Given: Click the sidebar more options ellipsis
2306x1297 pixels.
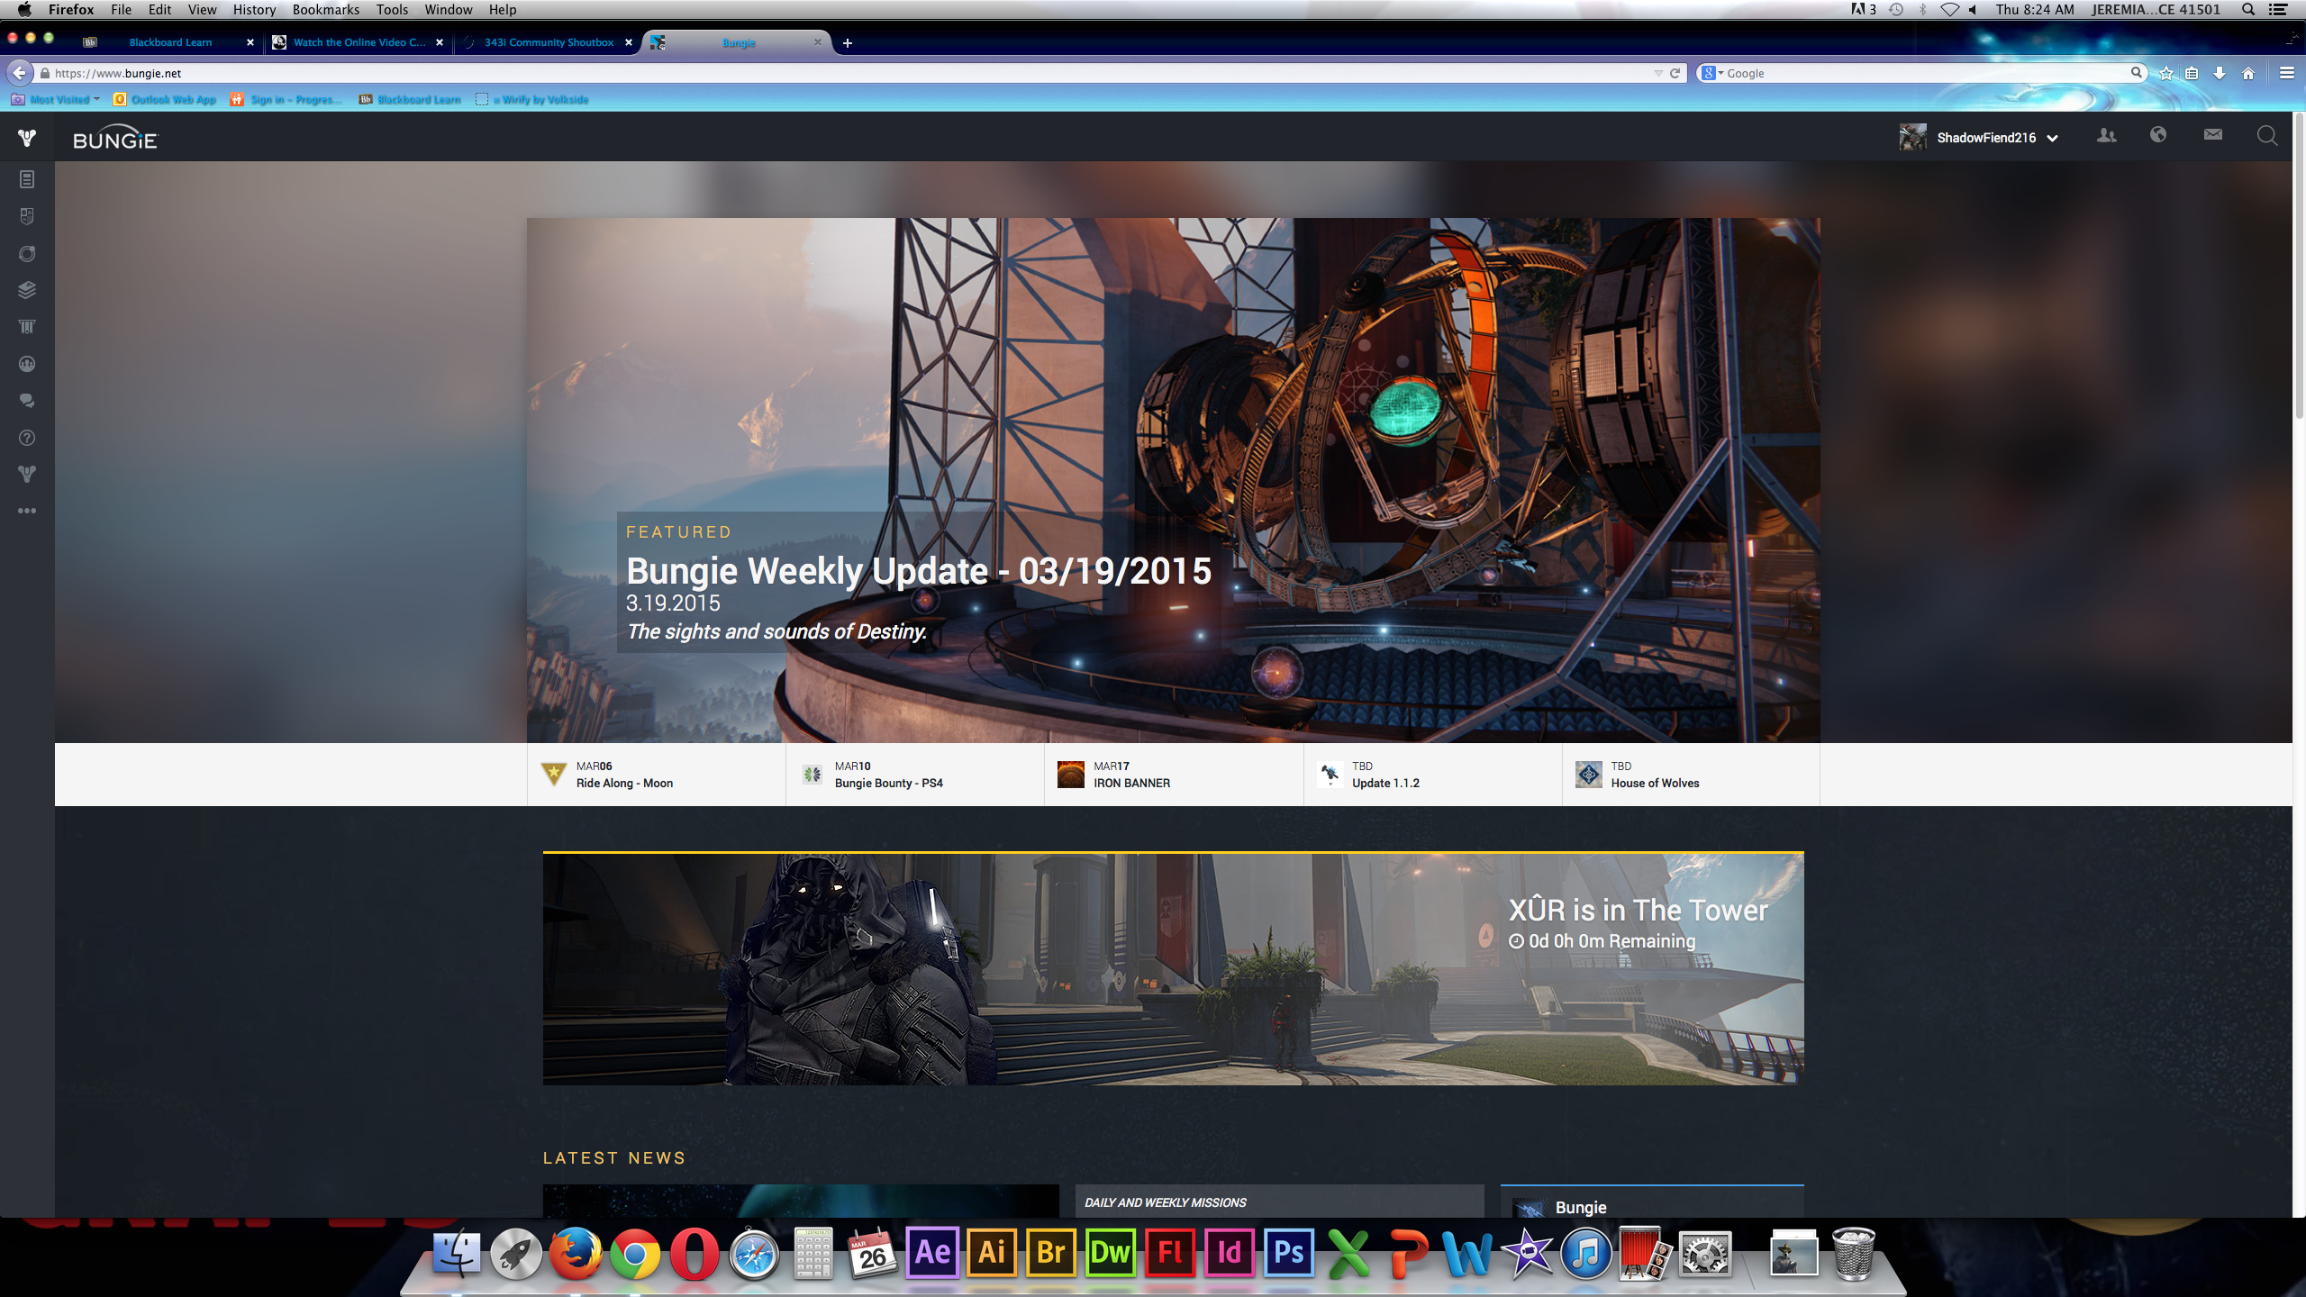Looking at the screenshot, I should coord(27,511).
